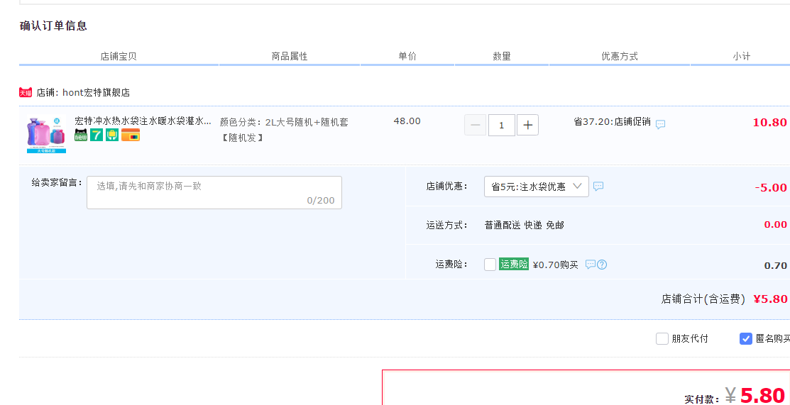The width and height of the screenshot is (790, 405).
Task: Click the 普通配送 快递 免邮 shipping text
Action: [524, 225]
